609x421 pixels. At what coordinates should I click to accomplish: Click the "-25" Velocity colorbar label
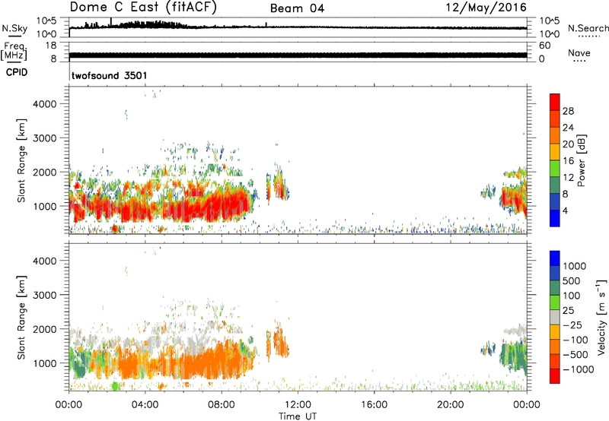tap(572, 324)
